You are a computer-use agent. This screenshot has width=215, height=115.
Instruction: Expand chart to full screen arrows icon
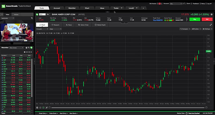[211, 25]
